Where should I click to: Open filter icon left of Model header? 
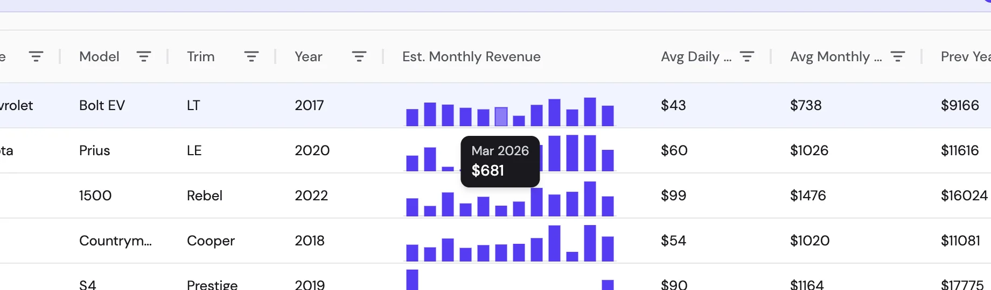(x=36, y=56)
